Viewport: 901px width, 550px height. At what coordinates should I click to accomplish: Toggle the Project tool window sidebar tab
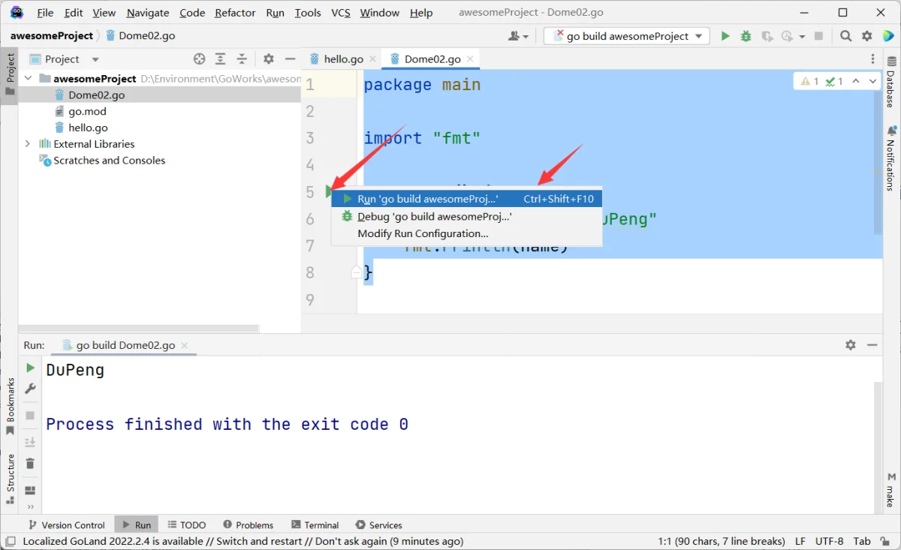click(x=10, y=74)
